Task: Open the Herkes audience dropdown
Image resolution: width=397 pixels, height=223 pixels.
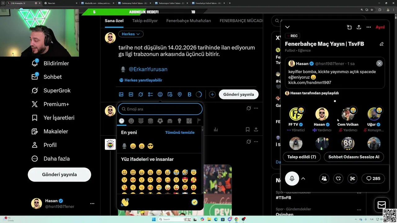Action: pyautogui.click(x=131, y=34)
